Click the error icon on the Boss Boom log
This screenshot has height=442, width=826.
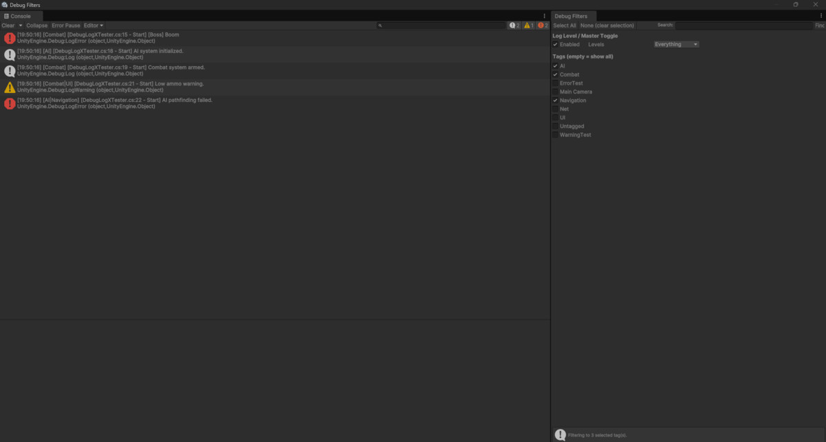click(9, 37)
